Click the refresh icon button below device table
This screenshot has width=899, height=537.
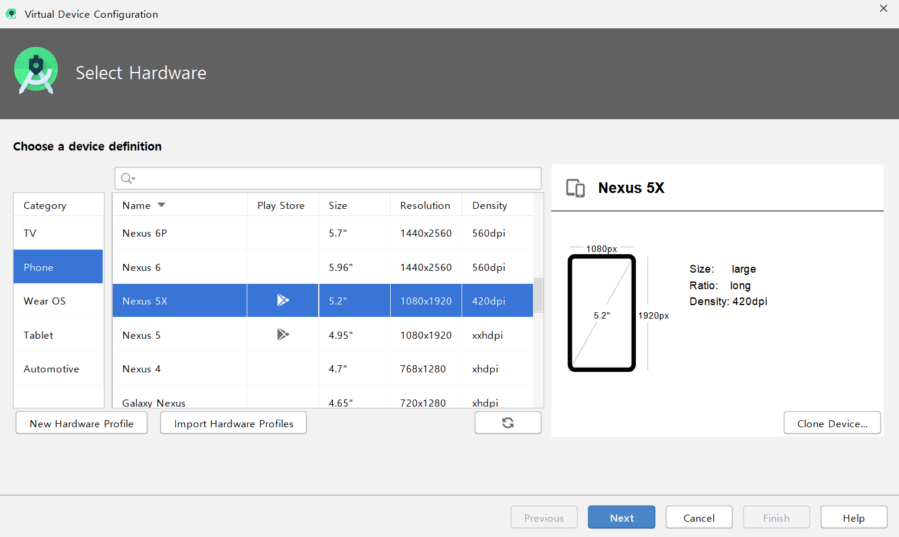tap(508, 423)
